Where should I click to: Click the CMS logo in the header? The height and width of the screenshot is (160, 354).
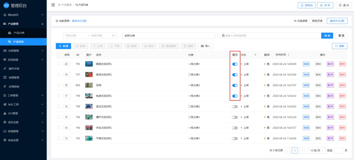pos(6,5)
